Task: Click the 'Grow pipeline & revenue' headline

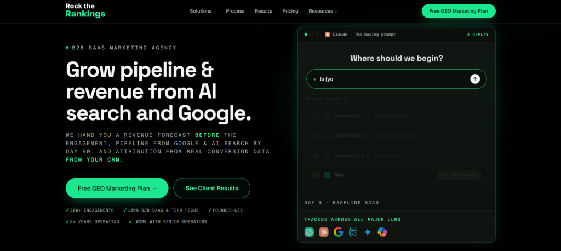Action: (158, 91)
